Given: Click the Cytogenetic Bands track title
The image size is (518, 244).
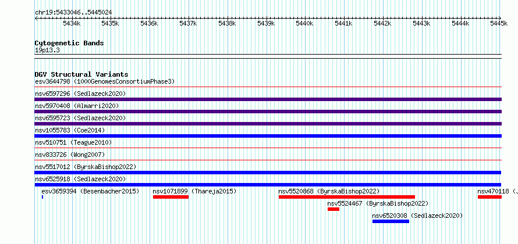Looking at the screenshot, I should pyautogui.click(x=69, y=43).
